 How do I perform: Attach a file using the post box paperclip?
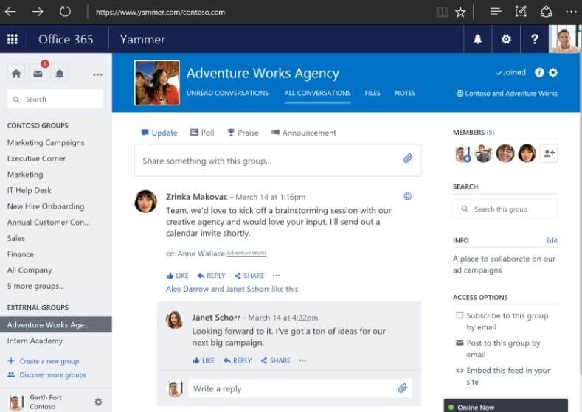pyautogui.click(x=408, y=158)
